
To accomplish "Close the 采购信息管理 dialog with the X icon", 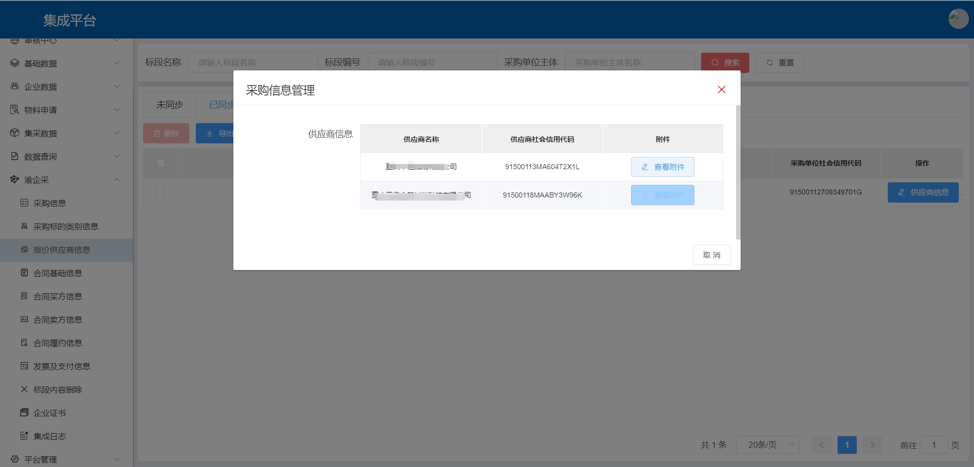I will click(721, 90).
